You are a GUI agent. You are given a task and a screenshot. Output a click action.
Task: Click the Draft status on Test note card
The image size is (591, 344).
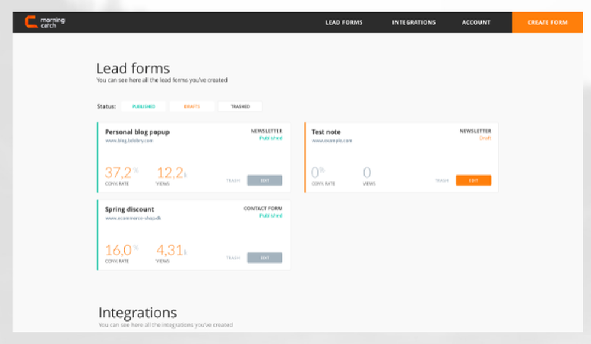(x=485, y=138)
